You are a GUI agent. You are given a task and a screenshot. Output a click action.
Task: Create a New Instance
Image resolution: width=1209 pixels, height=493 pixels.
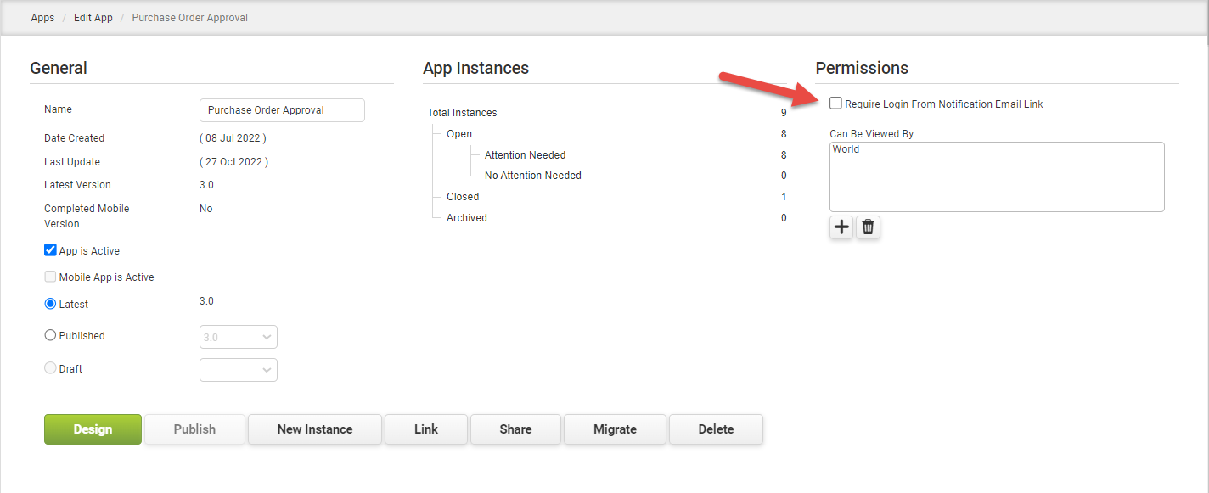point(315,429)
